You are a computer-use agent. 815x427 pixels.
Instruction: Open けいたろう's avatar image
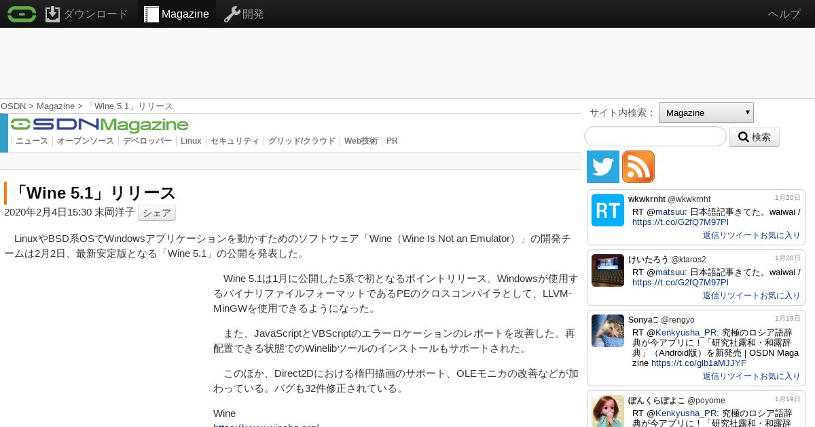coord(608,270)
